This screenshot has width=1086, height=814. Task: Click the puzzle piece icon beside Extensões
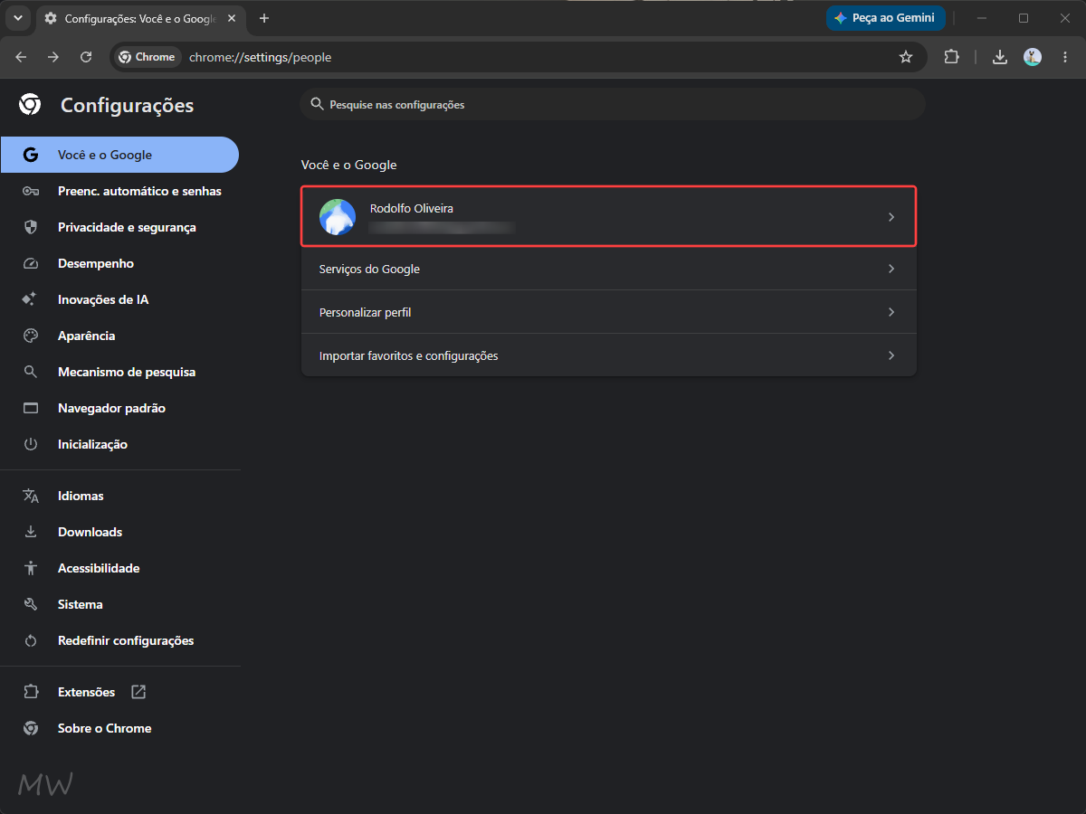click(31, 692)
